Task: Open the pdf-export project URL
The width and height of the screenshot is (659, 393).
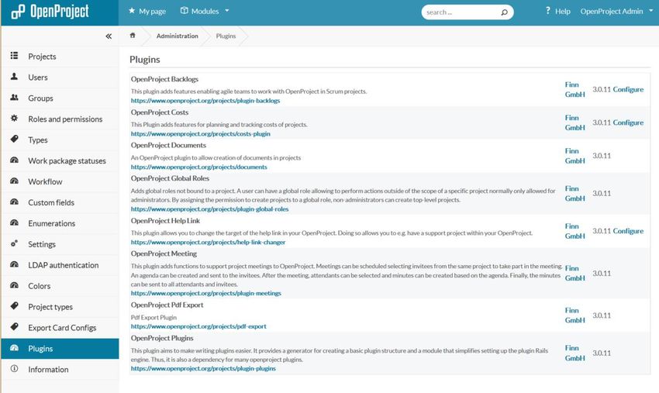Action: coord(198,326)
